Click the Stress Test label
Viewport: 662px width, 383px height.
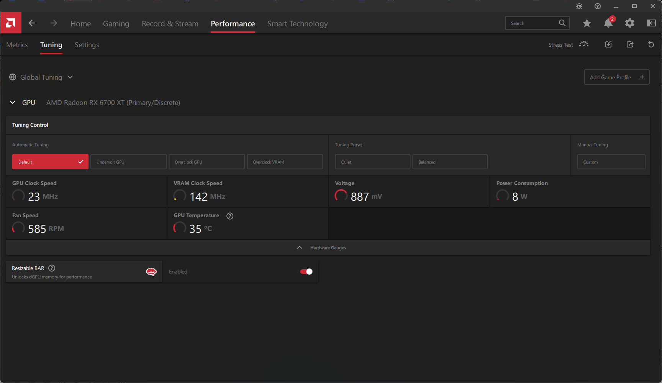click(560, 45)
